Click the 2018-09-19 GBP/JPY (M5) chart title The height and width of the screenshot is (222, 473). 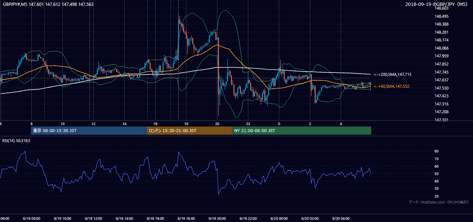[437, 4]
